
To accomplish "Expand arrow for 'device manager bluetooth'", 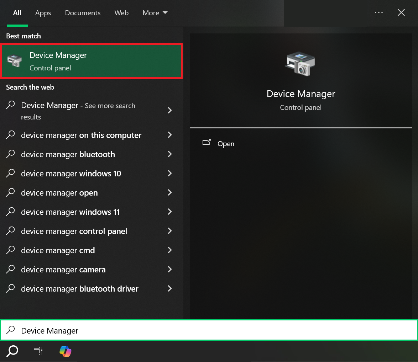I will tap(170, 154).
